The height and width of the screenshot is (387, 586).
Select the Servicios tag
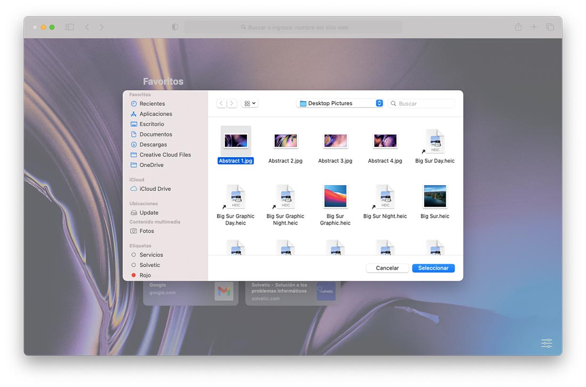tap(147, 255)
